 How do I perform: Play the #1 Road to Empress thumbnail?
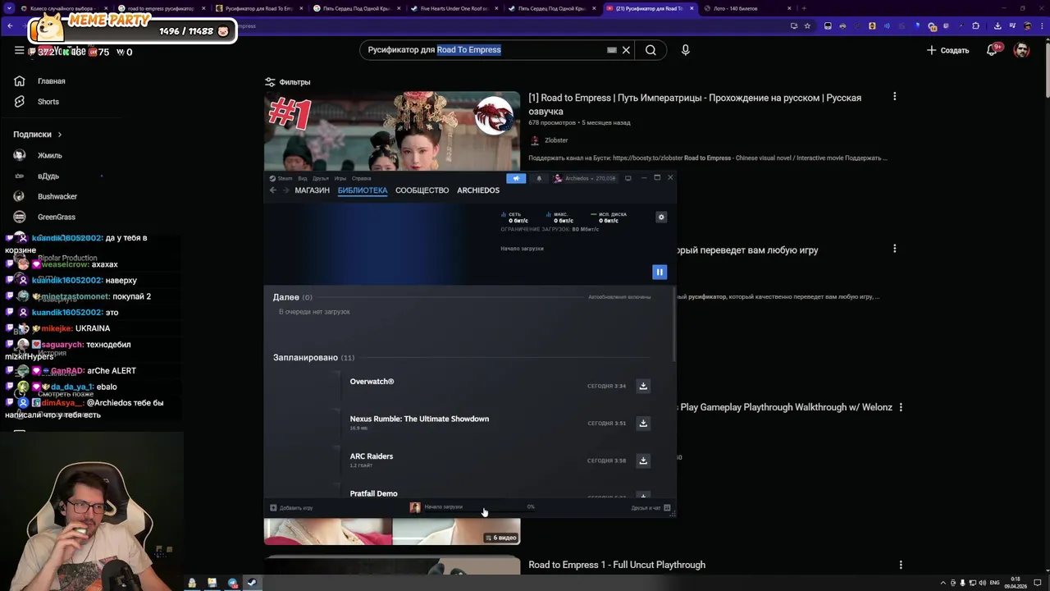pos(392,131)
